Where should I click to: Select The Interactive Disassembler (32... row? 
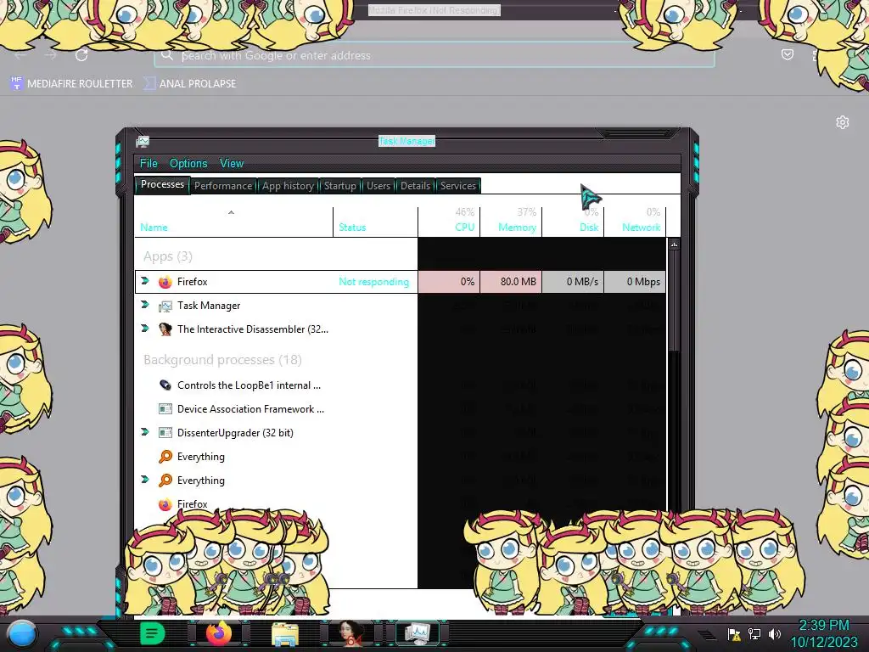pyautogui.click(x=253, y=329)
